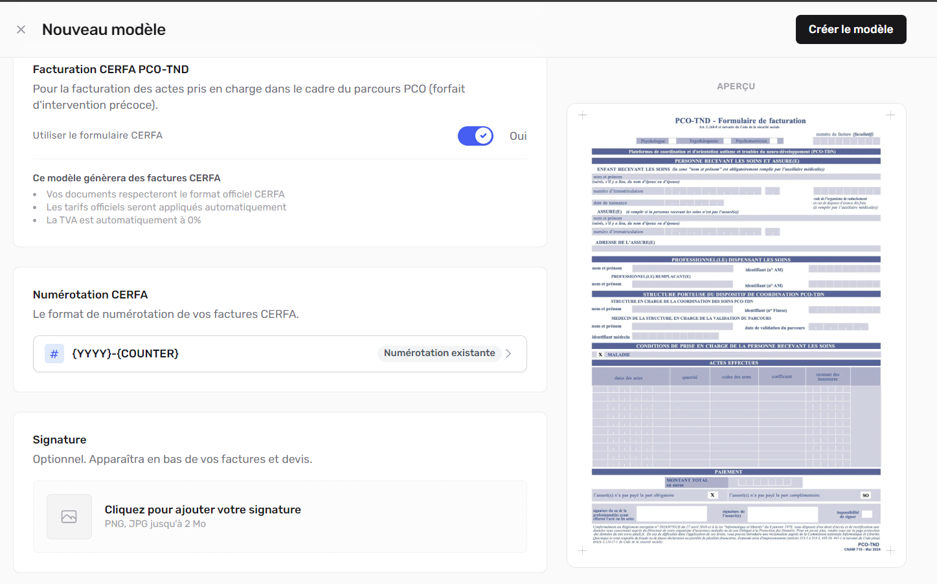Click the hash icon beside {YYYY}-{COUNTER}

coord(54,354)
